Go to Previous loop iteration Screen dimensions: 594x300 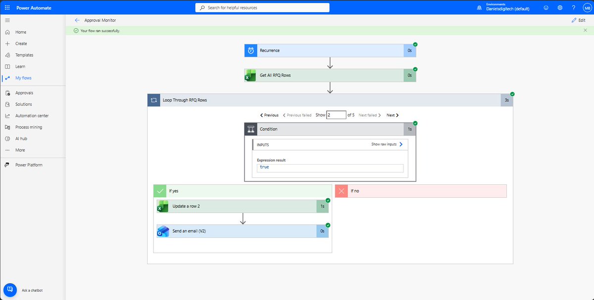[269, 115]
